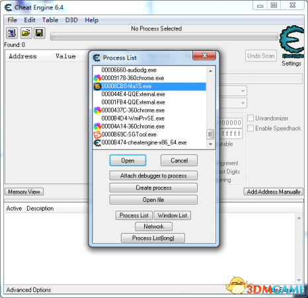Click Add Address Manually button
308x298 pixels.
tap(274, 191)
